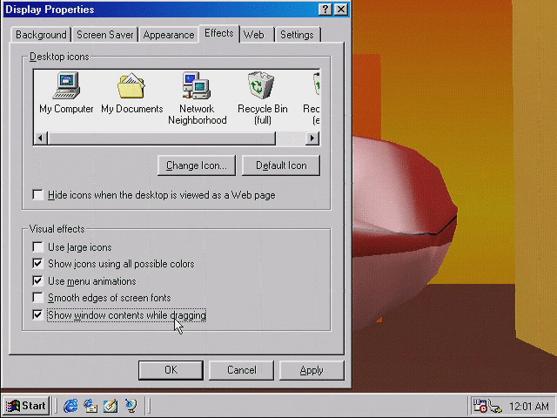Enable Smooth edges of screen fonts
The height and width of the screenshot is (418, 557).
click(102, 298)
